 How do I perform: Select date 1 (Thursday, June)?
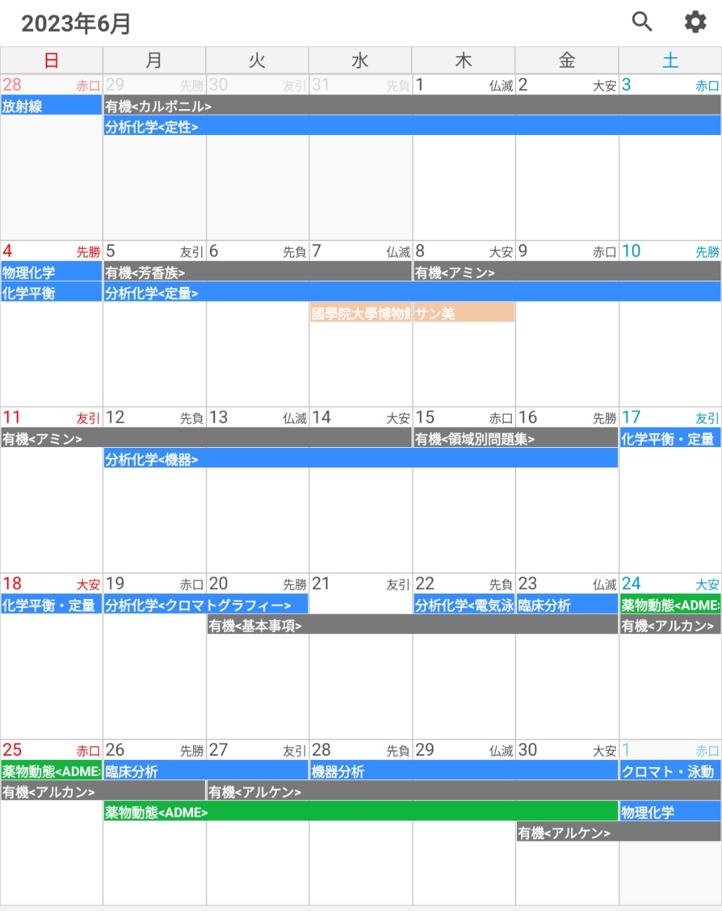464,157
